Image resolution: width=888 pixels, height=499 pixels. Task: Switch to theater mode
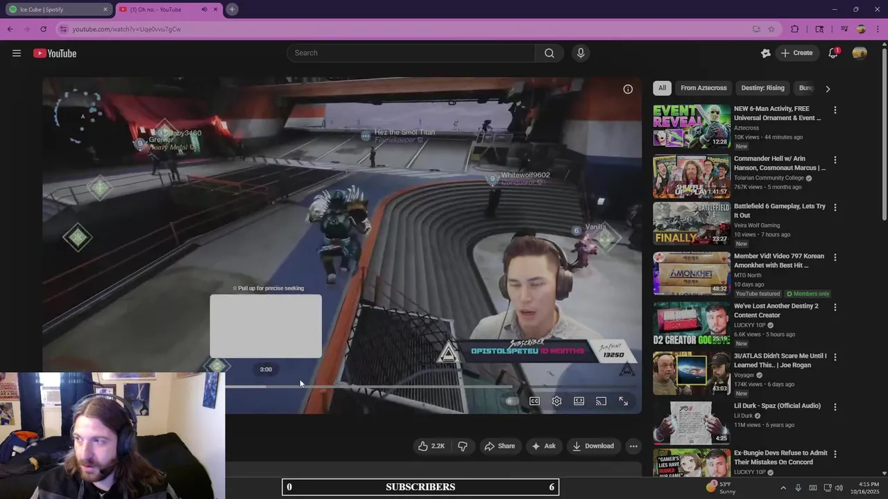click(579, 401)
